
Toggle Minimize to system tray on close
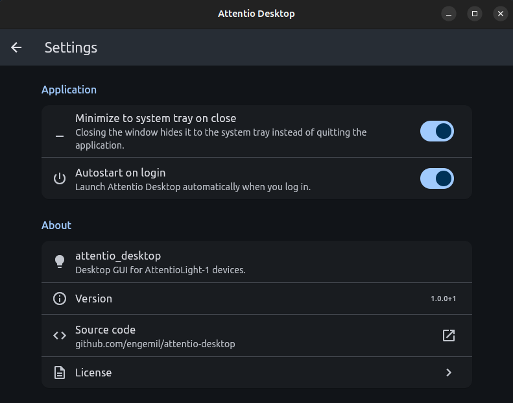[436, 131]
